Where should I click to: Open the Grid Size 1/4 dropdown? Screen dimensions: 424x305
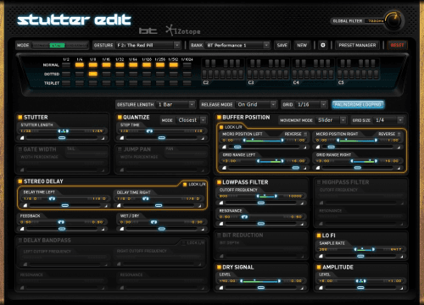click(x=388, y=120)
